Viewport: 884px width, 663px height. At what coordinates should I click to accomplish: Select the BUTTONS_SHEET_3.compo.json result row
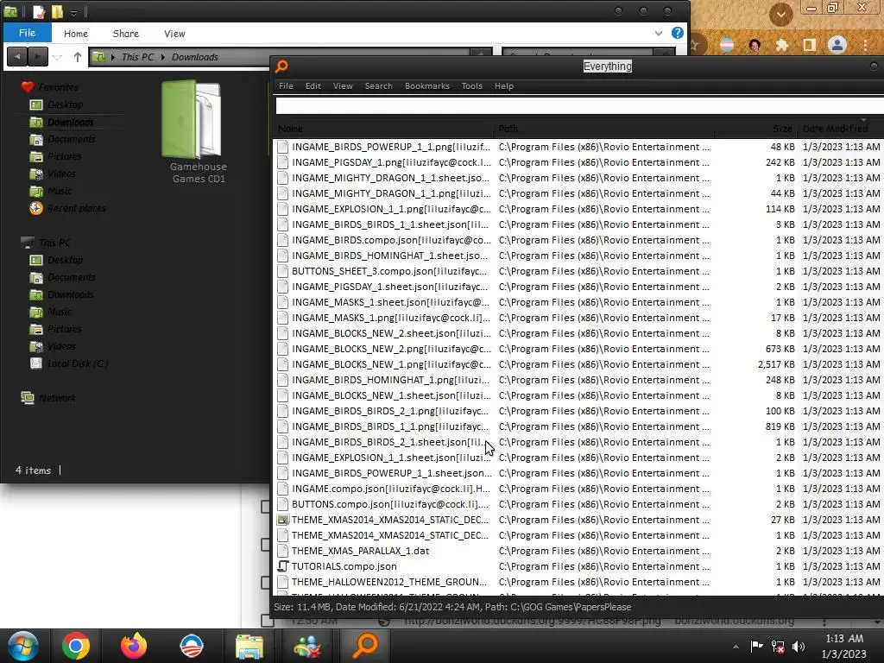(578, 271)
